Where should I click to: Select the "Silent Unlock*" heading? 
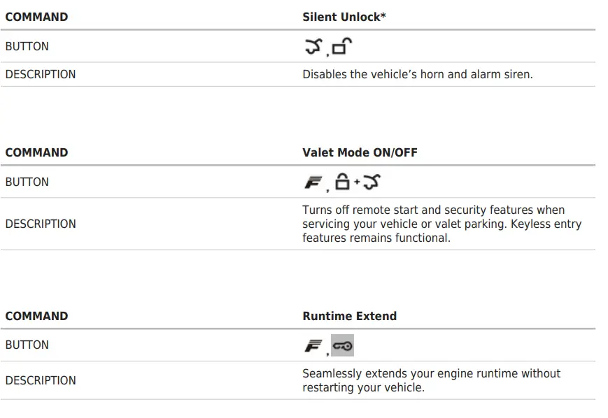click(x=344, y=17)
